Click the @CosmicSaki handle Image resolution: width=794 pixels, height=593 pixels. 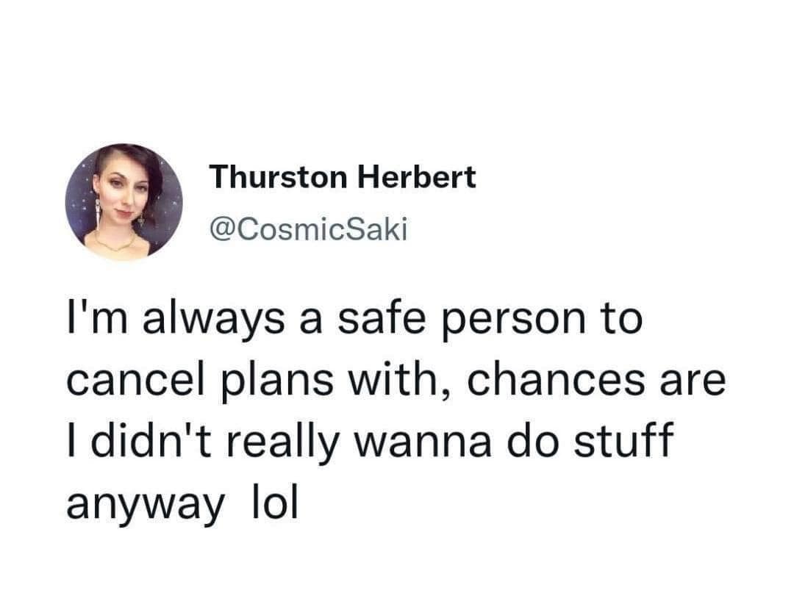[x=308, y=230]
